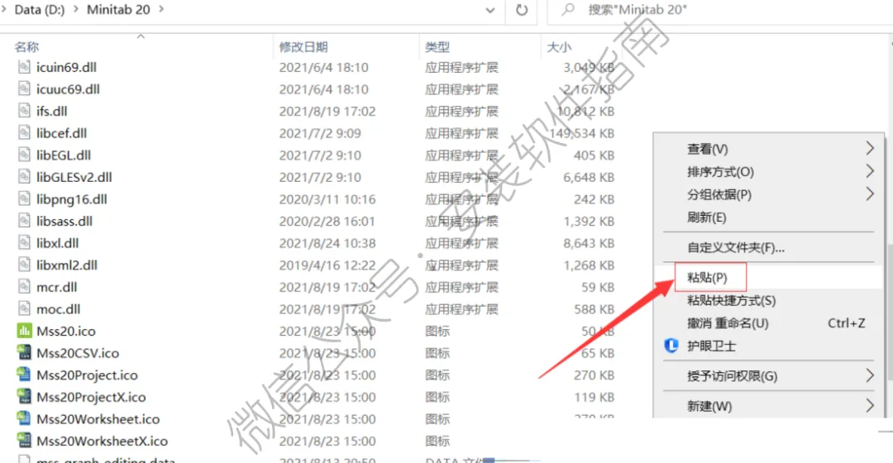
Task: Click the size value 1,392 KB
Action: (589, 221)
